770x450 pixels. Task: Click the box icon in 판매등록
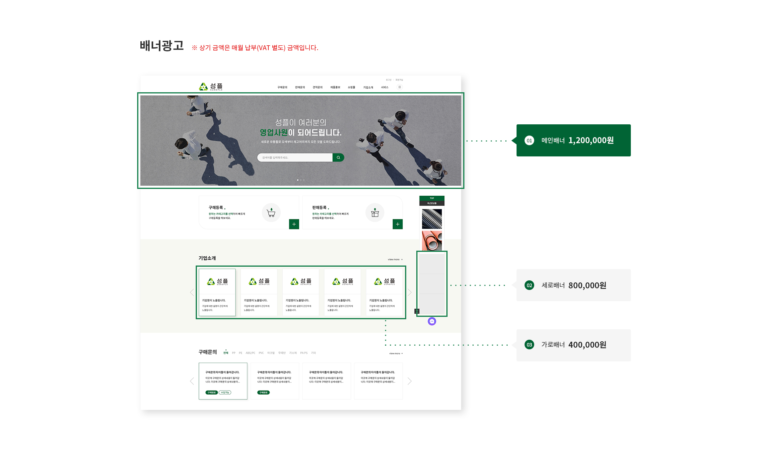tap(375, 213)
